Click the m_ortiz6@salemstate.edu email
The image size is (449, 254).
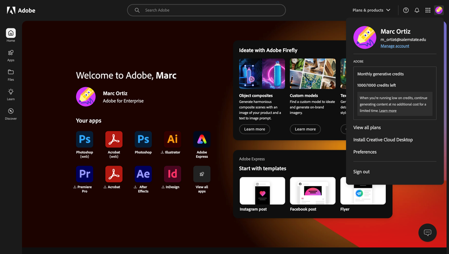[403, 40]
